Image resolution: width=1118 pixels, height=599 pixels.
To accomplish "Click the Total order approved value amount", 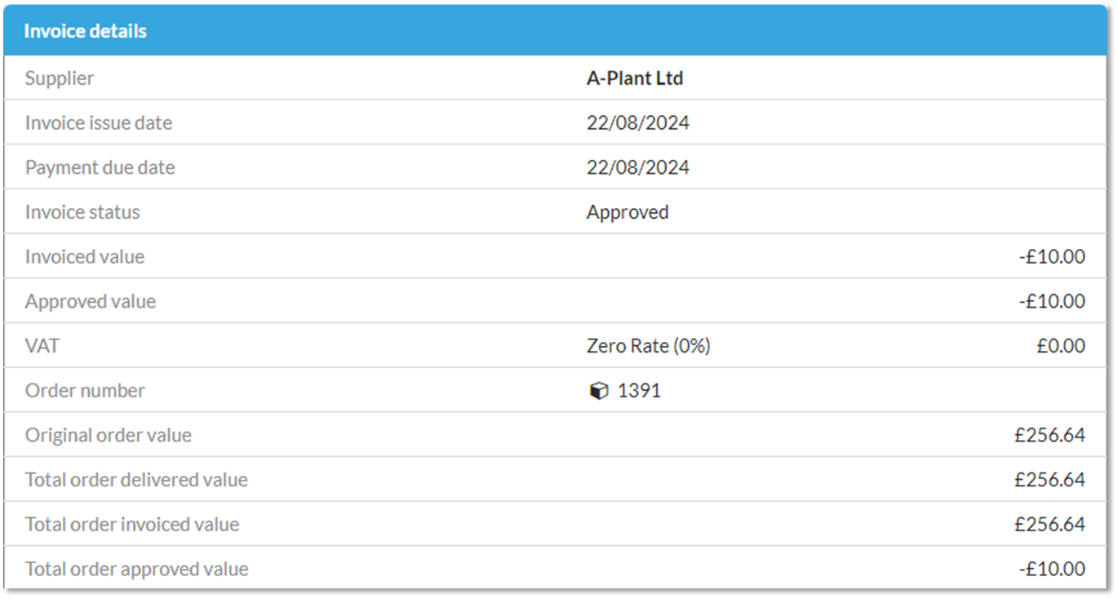I will (1051, 569).
